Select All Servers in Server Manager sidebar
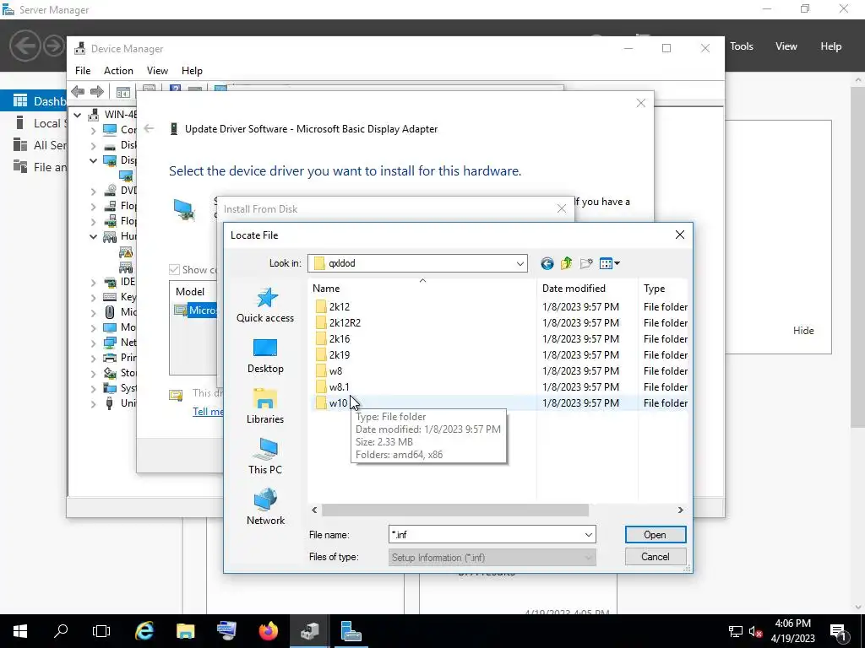 click(34, 145)
